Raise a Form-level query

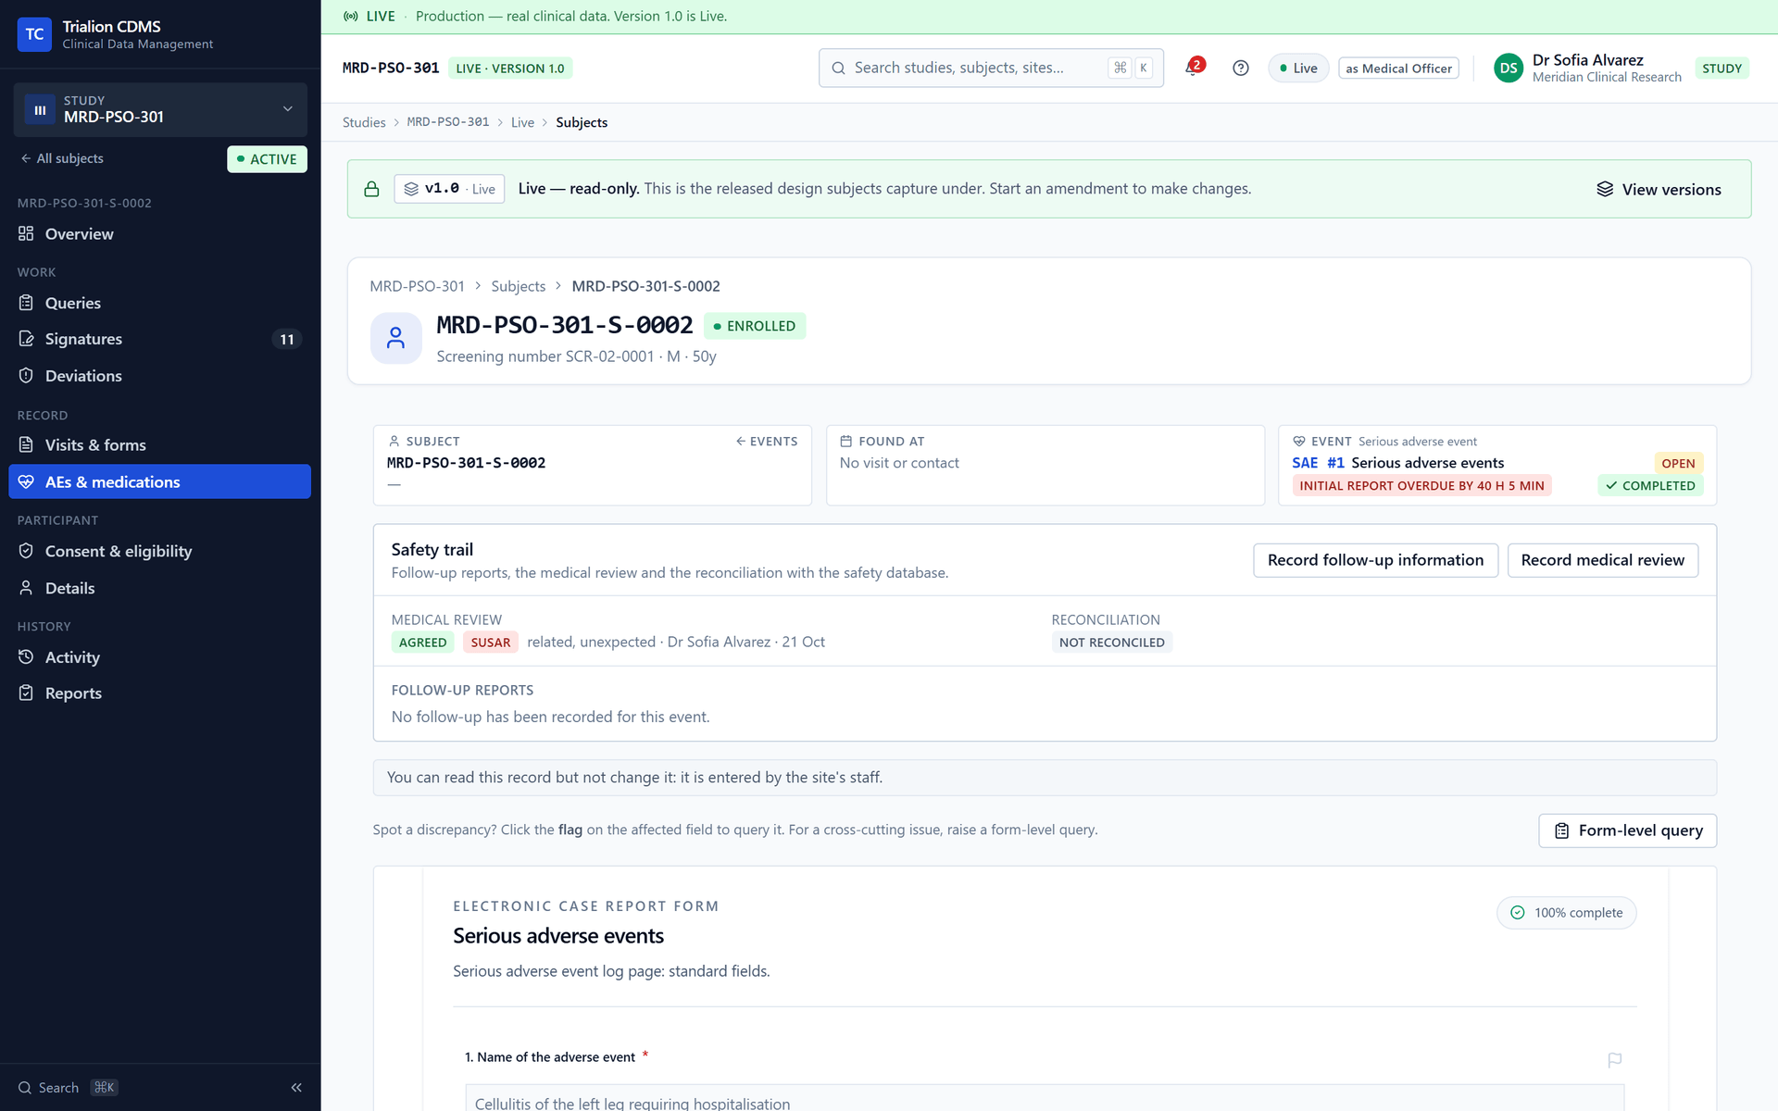[1627, 830]
